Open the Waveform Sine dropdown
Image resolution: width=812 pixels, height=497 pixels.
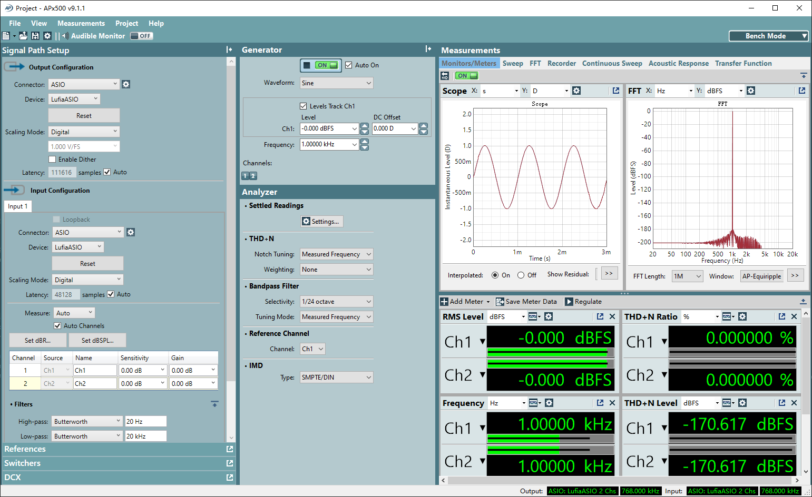(x=337, y=83)
